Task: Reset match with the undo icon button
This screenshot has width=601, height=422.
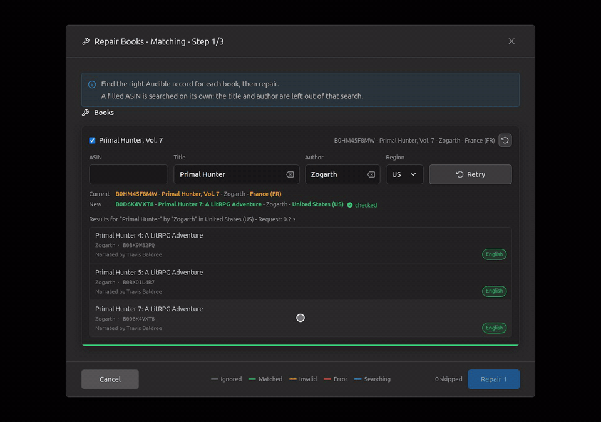Action: click(x=505, y=141)
